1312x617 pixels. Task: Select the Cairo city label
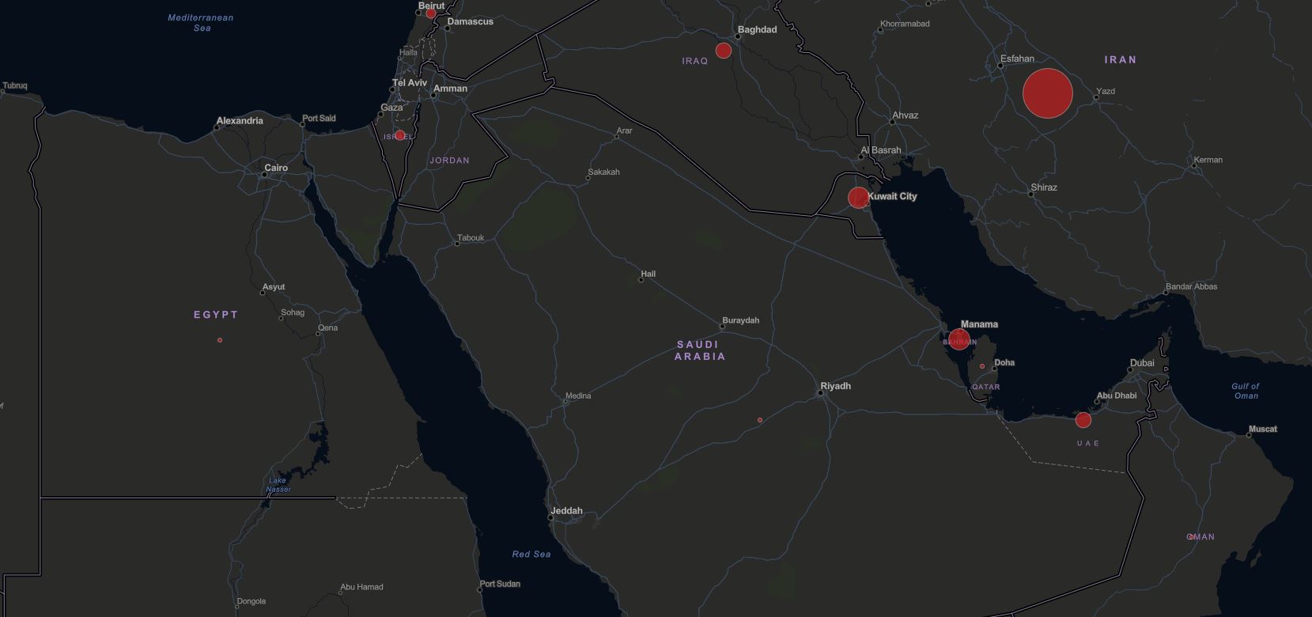[276, 168]
